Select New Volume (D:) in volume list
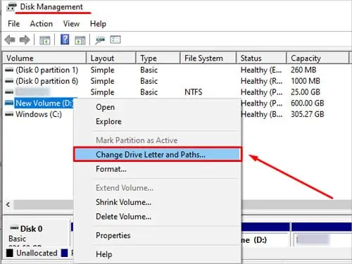The image size is (352, 264). point(44,103)
